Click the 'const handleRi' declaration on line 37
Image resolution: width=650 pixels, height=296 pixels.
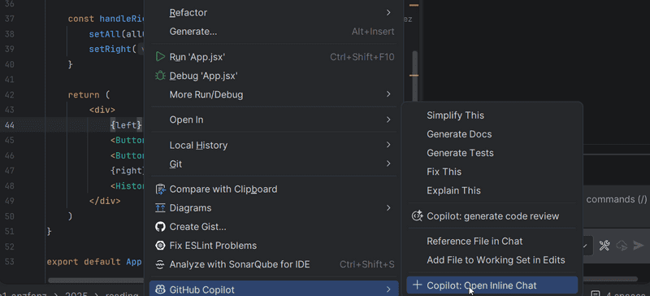(x=106, y=19)
